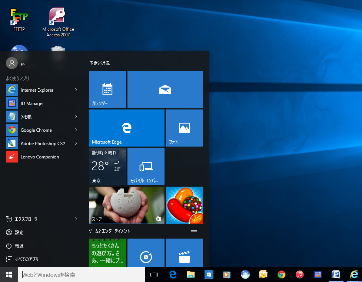Open the Calendar tile

(x=107, y=89)
